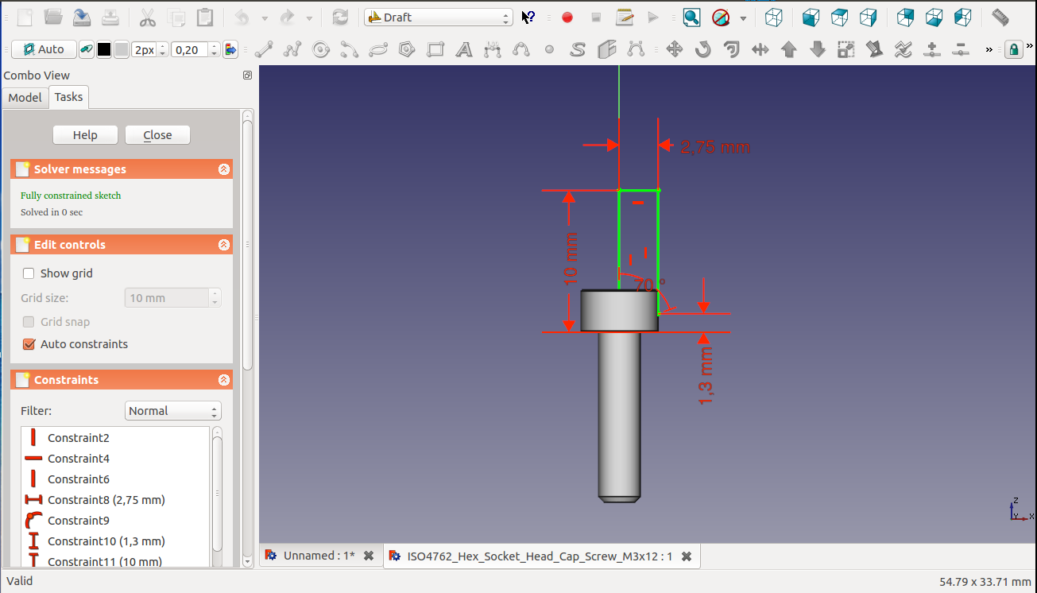Click the What's This help cursor icon

[528, 17]
